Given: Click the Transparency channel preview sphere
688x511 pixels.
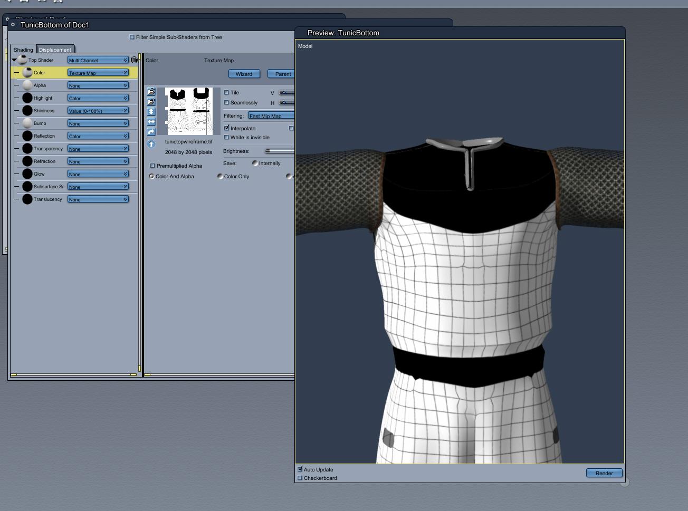Looking at the screenshot, I should click(x=27, y=149).
